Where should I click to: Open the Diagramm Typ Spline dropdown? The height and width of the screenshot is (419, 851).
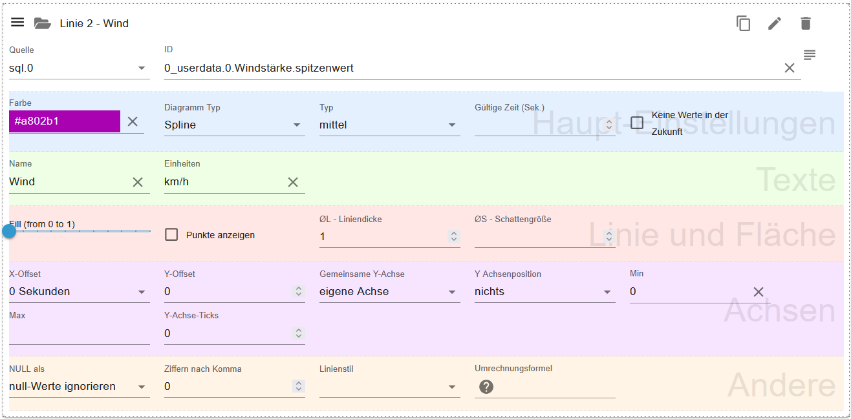point(234,125)
